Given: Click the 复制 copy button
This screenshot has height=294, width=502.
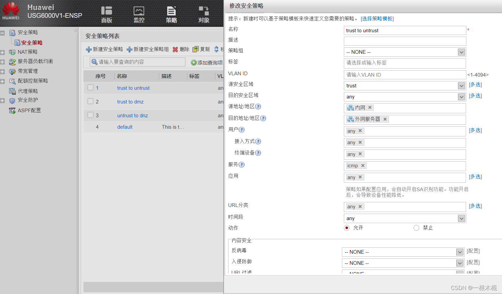Looking at the screenshot, I should point(201,49).
